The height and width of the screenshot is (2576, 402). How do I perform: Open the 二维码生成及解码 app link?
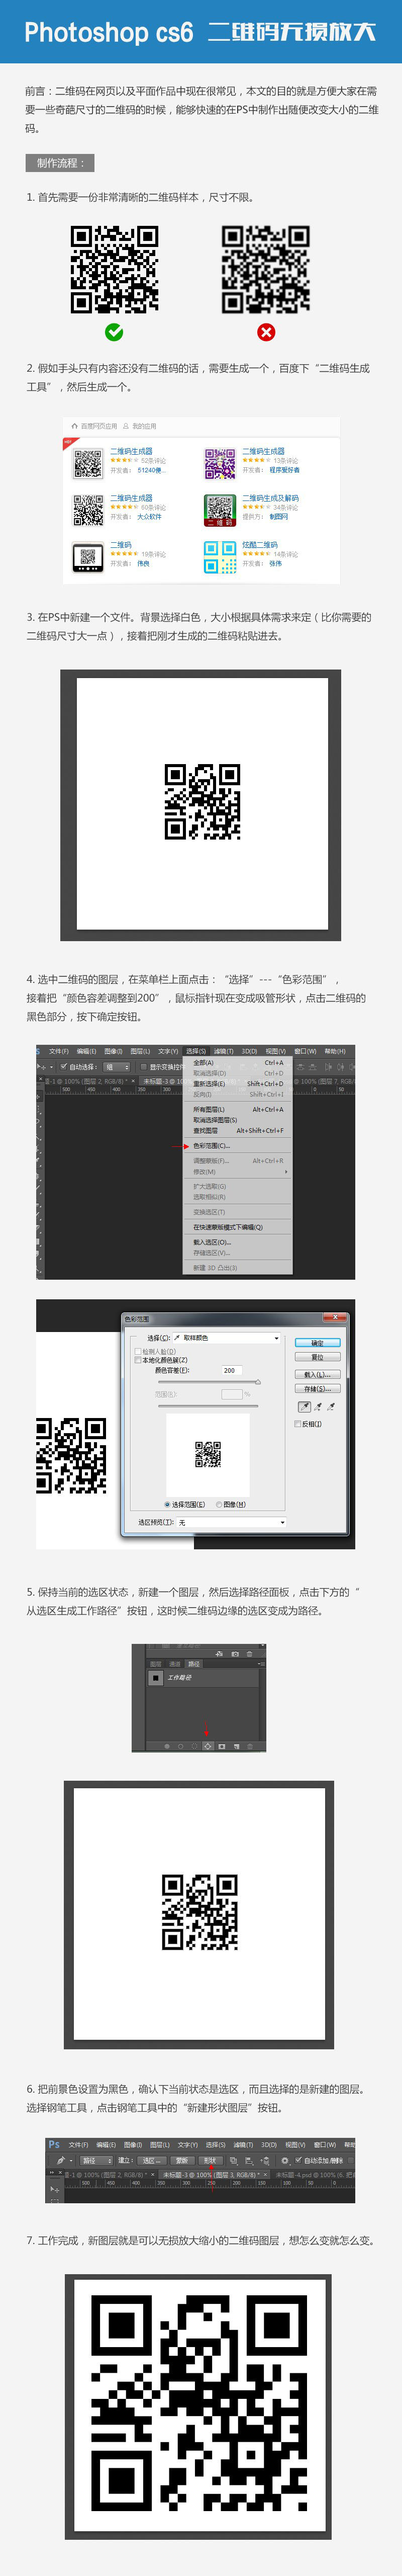coord(270,498)
